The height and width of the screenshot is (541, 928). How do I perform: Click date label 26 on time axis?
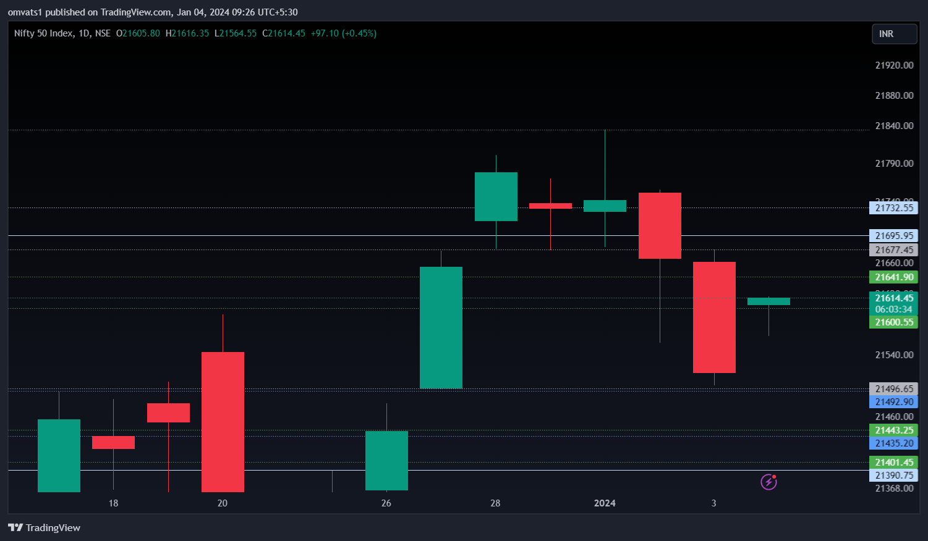(386, 503)
